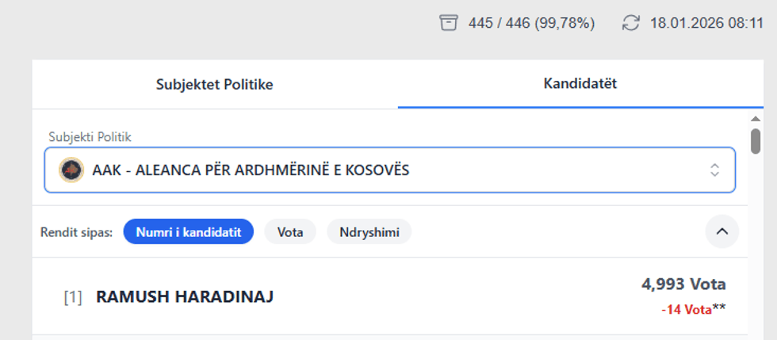Click the scrollbar up arrow
777x340 pixels.
(756, 119)
